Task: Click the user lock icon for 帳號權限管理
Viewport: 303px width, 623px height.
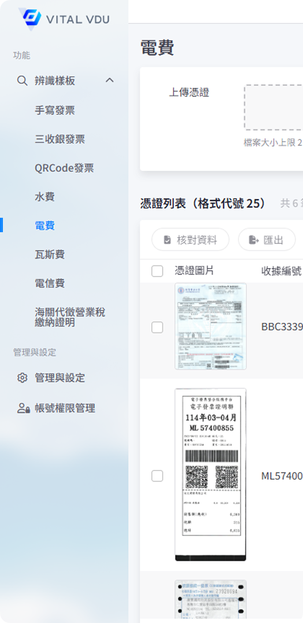Action: point(23,408)
